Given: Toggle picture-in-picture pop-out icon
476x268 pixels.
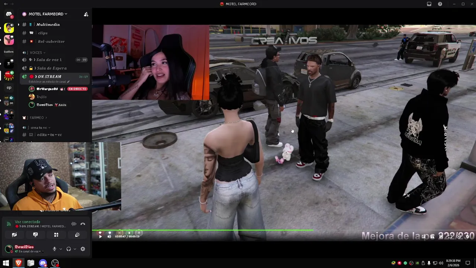Looking at the screenshot, I should point(424,237).
